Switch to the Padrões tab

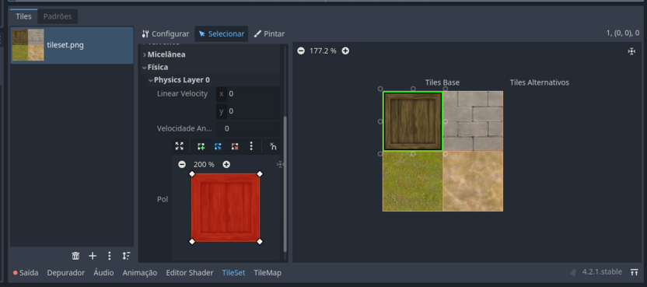click(58, 16)
